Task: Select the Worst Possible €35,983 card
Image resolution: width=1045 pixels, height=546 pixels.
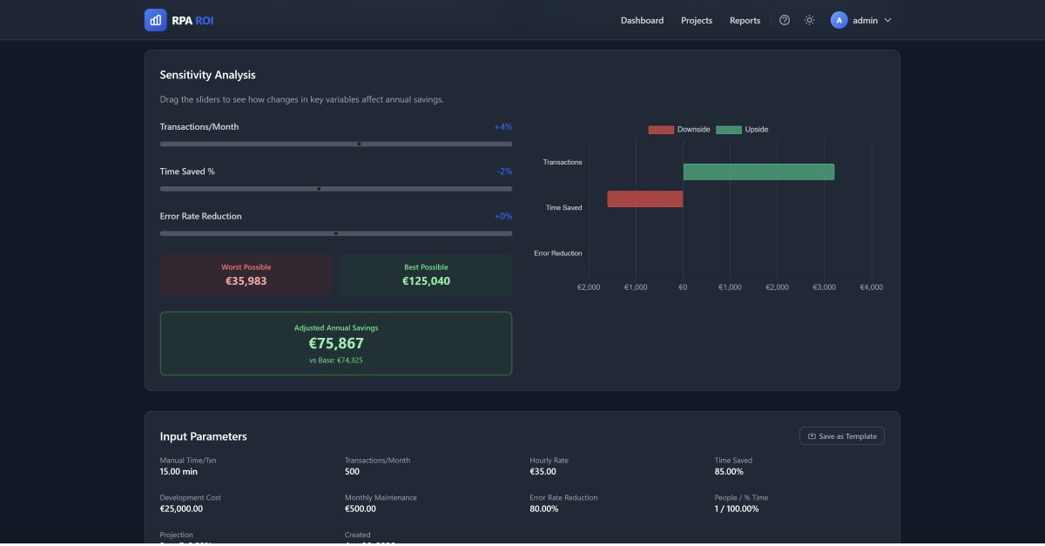Action: point(246,275)
